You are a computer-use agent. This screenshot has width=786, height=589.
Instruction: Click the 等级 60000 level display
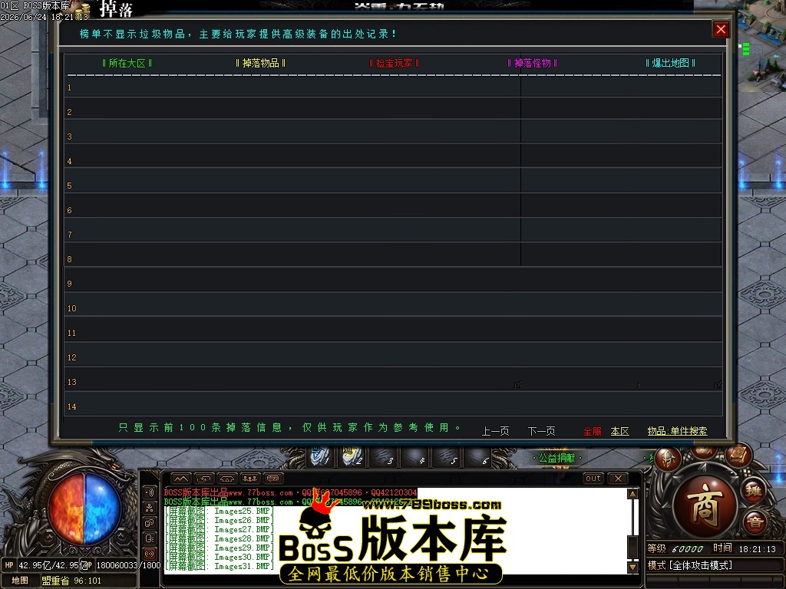(x=675, y=548)
